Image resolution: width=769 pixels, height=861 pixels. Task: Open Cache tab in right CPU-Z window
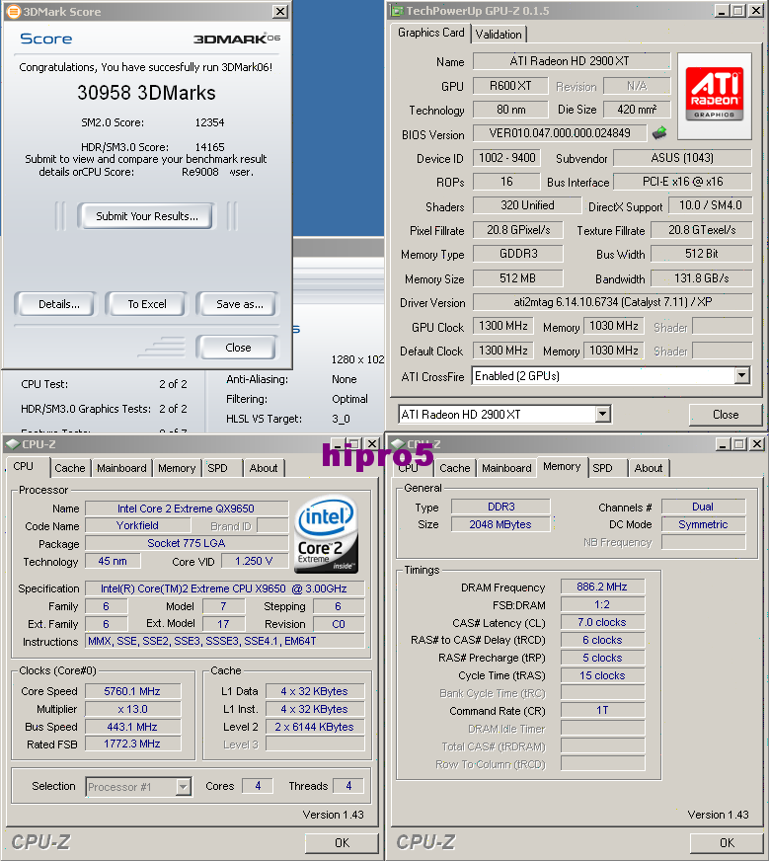pyautogui.click(x=454, y=468)
